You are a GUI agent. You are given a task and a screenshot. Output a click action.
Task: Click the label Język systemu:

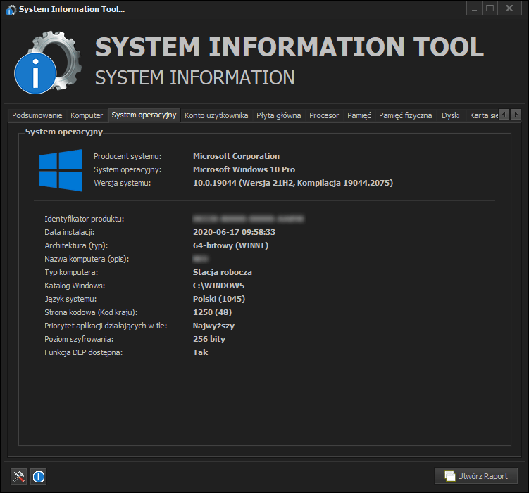[70, 299]
